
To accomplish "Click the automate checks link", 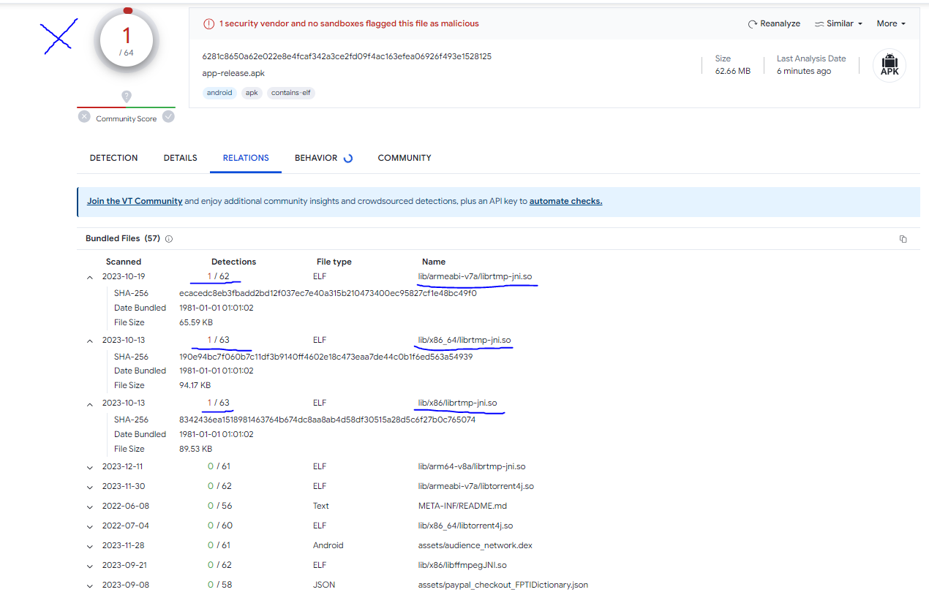I will click(565, 201).
